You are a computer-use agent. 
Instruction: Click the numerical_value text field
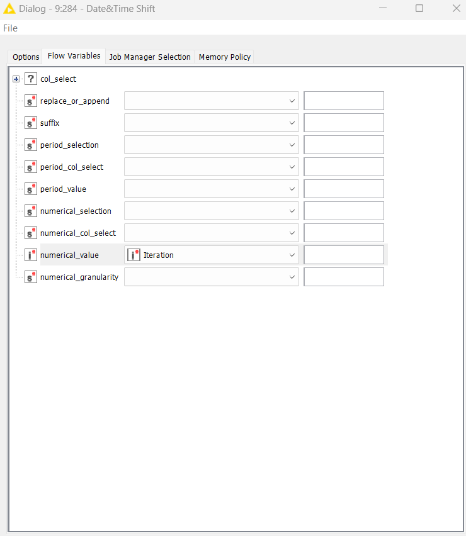[343, 255]
